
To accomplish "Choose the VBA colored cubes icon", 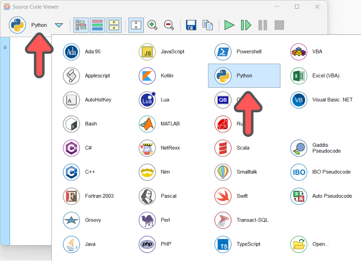I will tap(298, 52).
